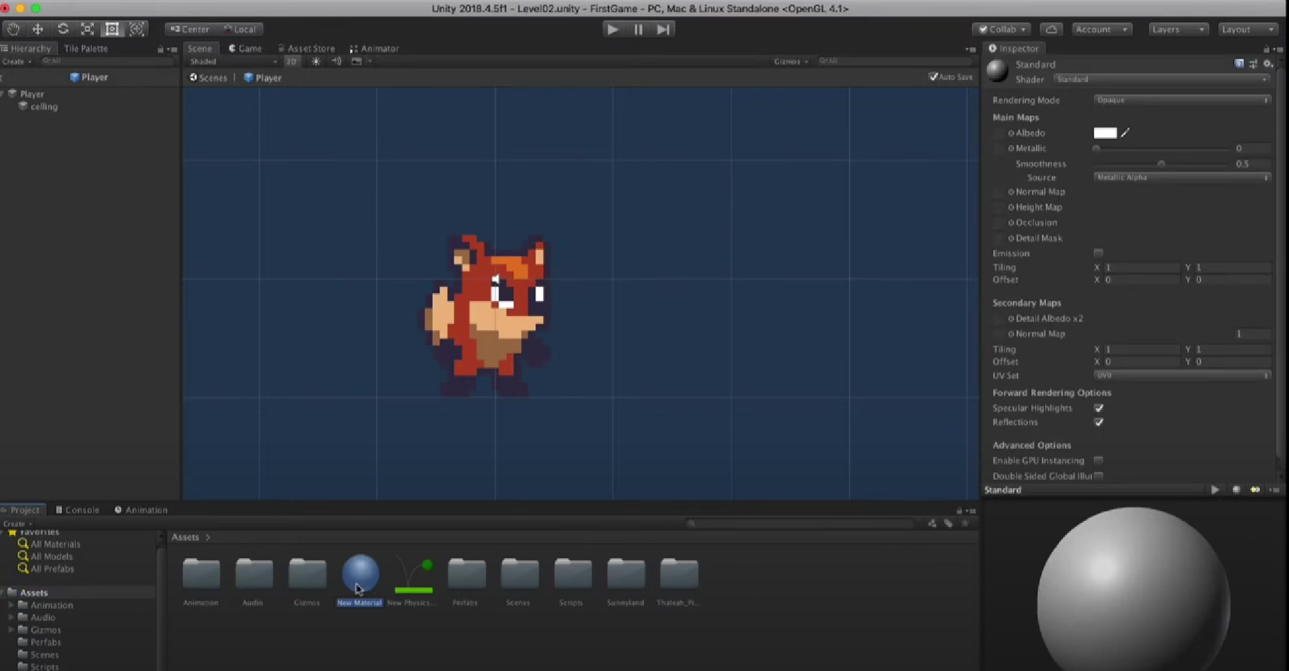
Task: Click search by type icon in Project
Action: pos(932,523)
